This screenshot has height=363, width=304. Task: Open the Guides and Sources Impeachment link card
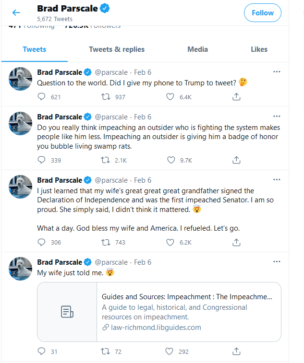click(x=159, y=312)
